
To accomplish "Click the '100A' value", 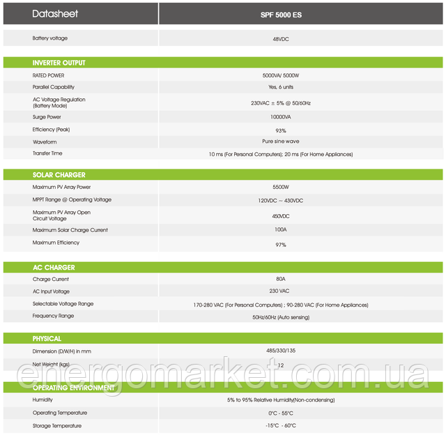I will tap(281, 229).
